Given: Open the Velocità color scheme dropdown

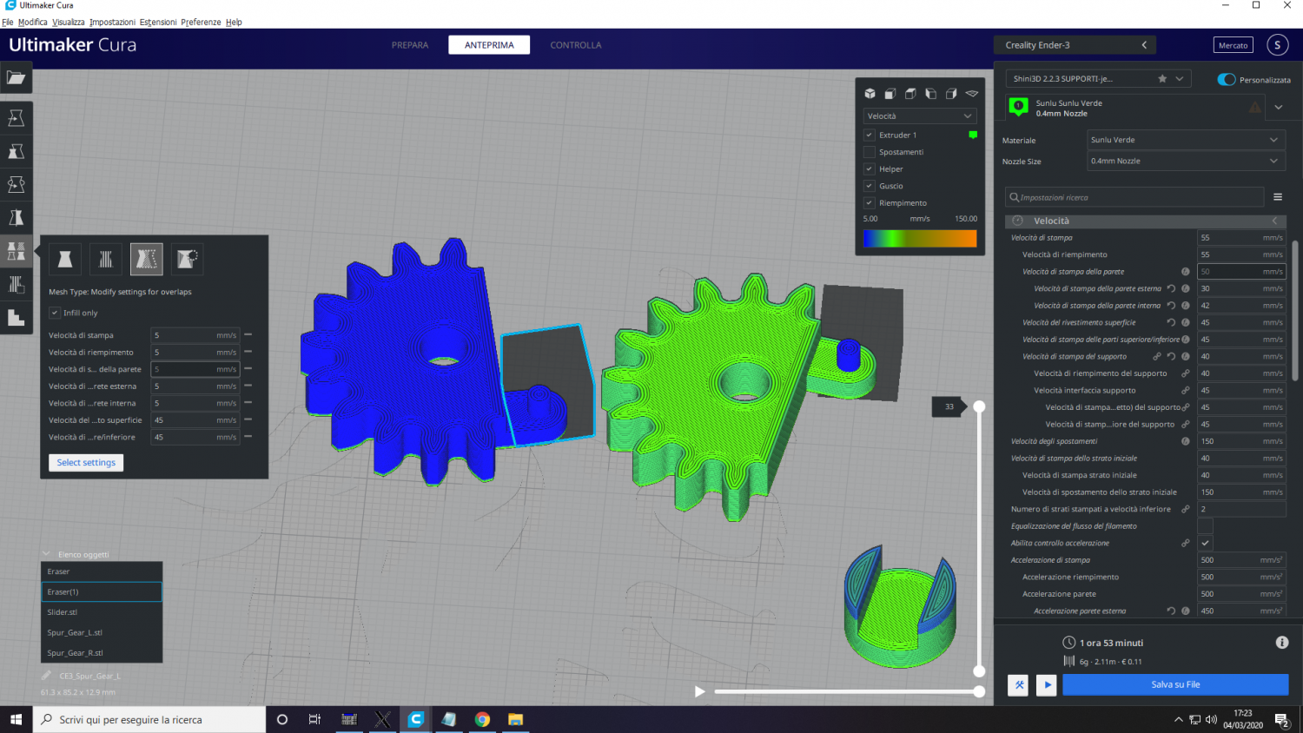Looking at the screenshot, I should coord(920,116).
